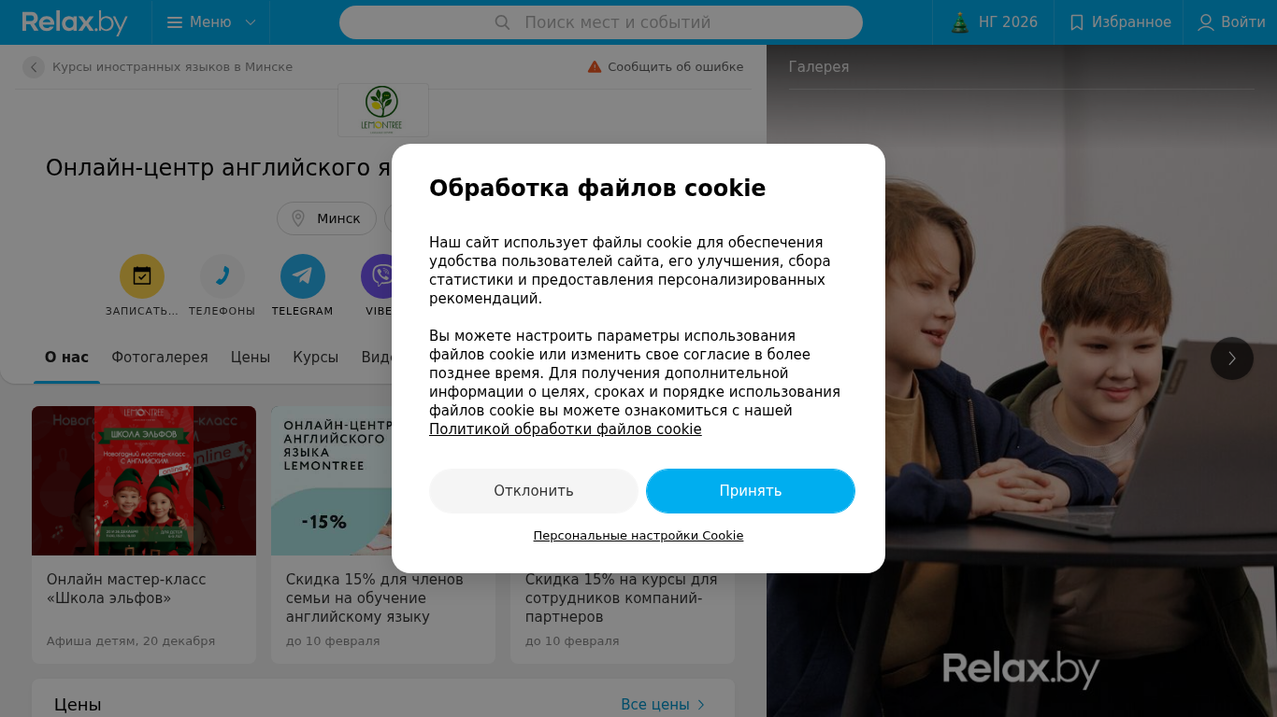Click the Lemontree logo

point(383,110)
